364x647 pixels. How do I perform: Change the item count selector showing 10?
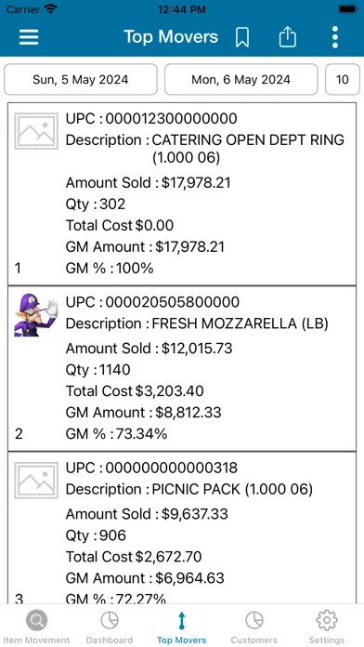(x=343, y=79)
